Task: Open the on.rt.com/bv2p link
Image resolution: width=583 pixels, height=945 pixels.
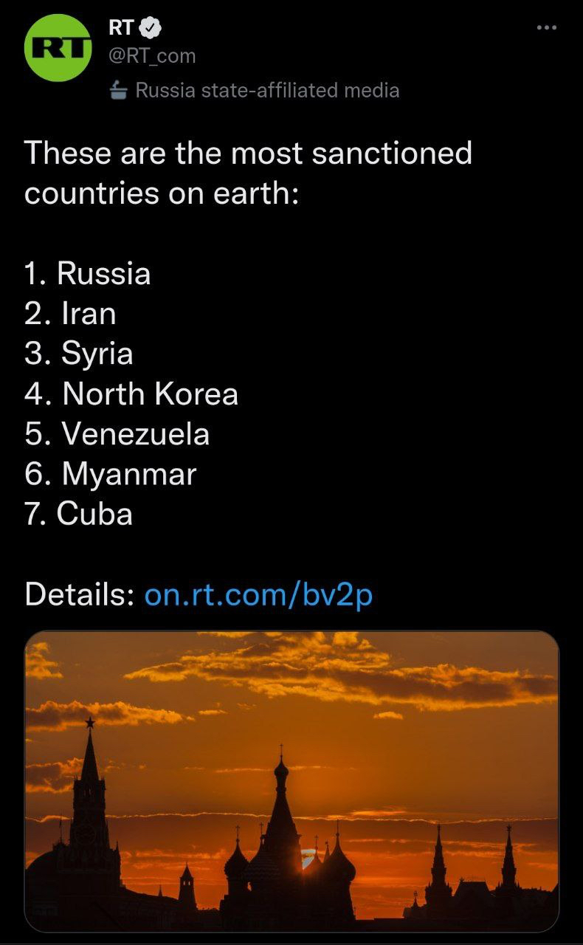Action: (258, 595)
